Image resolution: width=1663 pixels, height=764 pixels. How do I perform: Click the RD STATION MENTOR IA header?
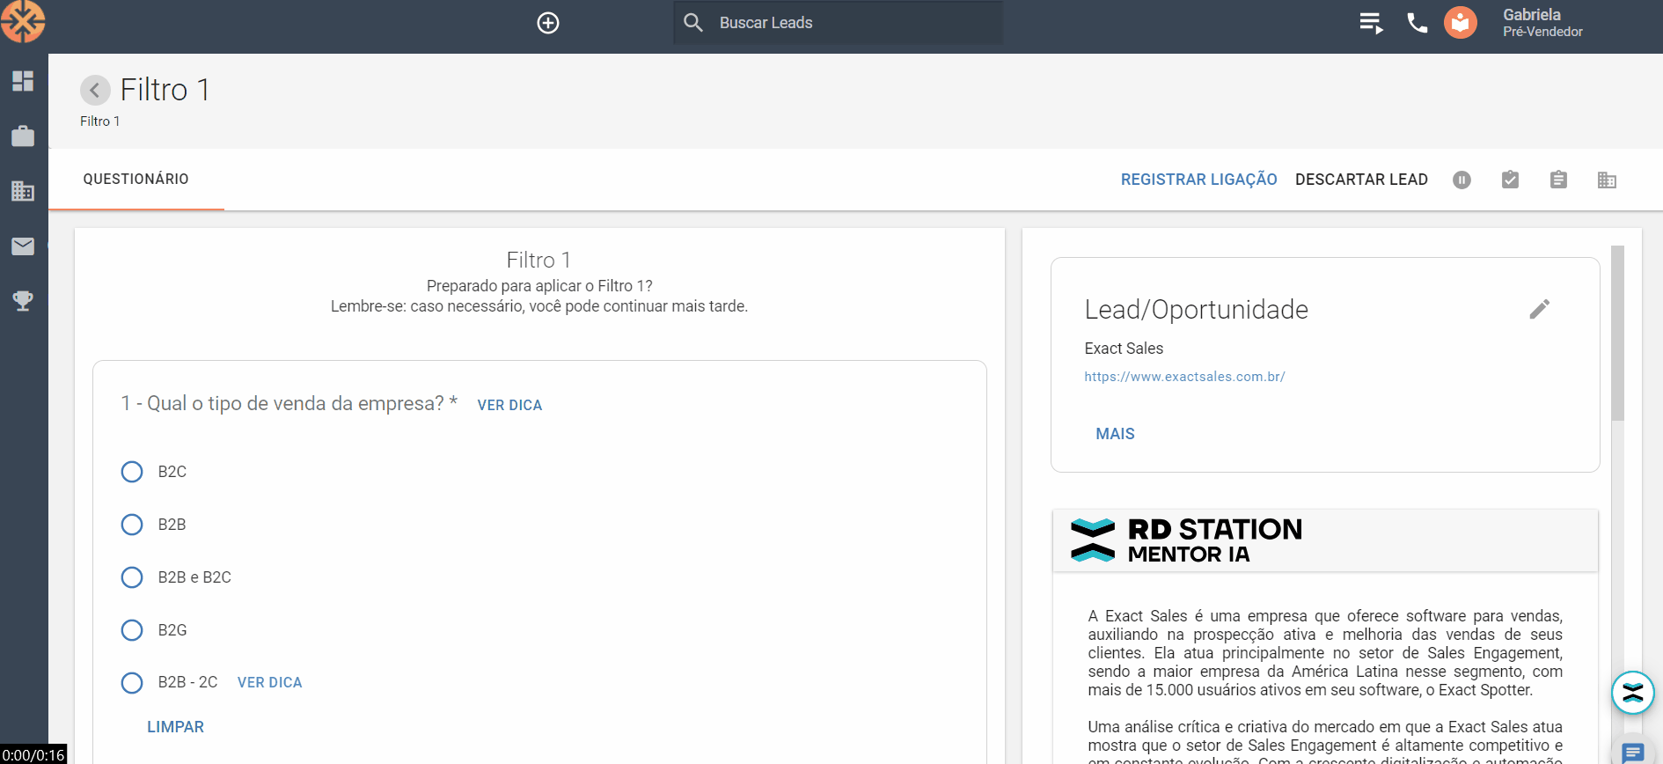click(1325, 540)
